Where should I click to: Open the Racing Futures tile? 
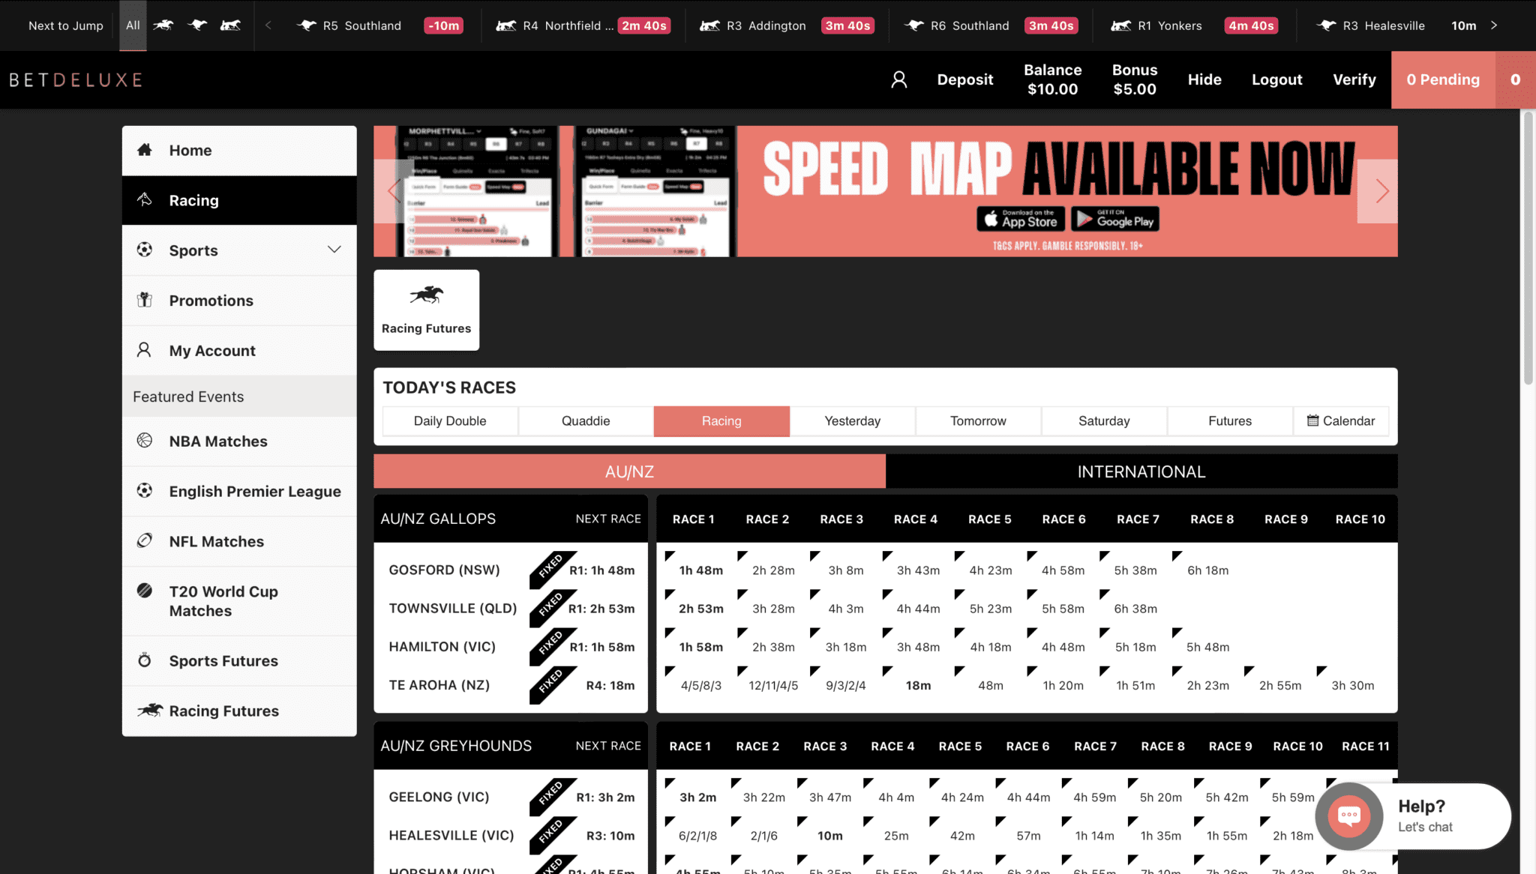tap(427, 310)
